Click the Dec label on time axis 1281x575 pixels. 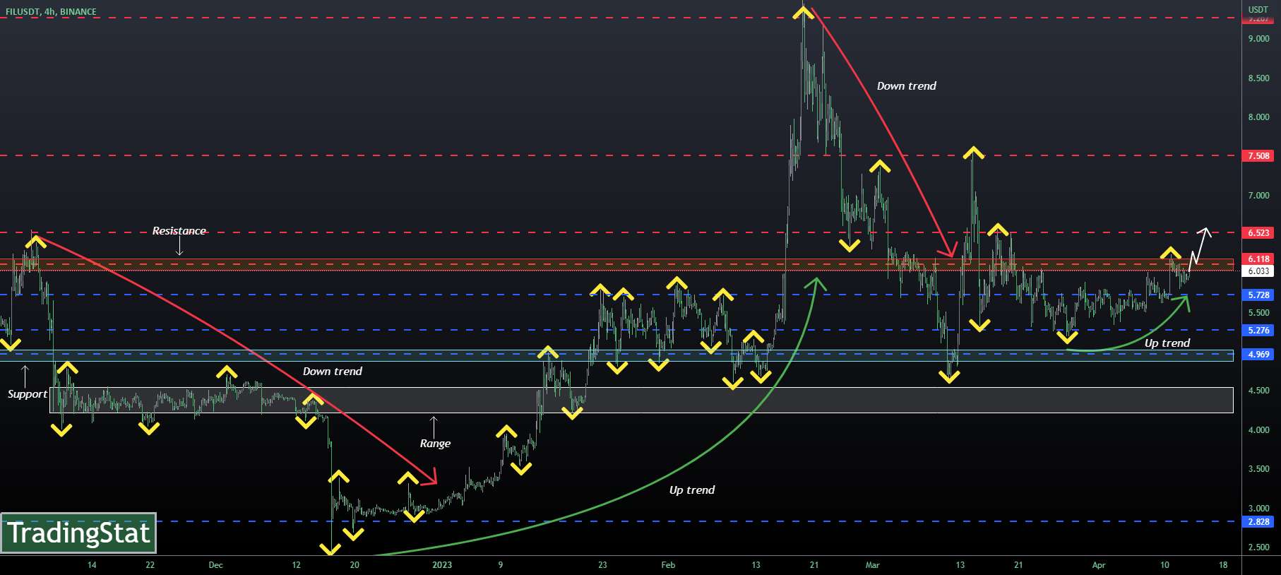(216, 564)
